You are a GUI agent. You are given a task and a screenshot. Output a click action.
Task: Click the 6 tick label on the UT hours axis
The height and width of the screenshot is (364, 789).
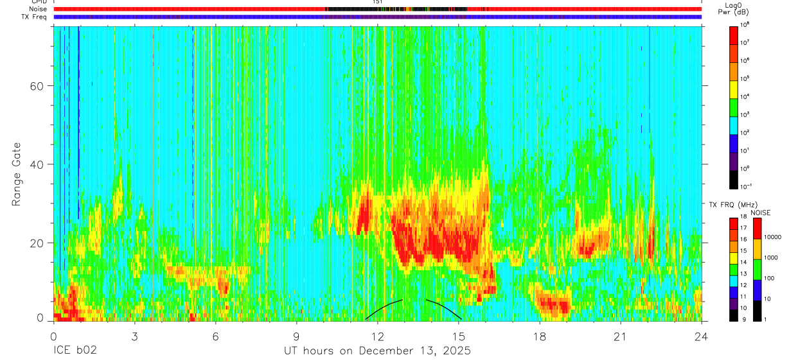tap(215, 336)
